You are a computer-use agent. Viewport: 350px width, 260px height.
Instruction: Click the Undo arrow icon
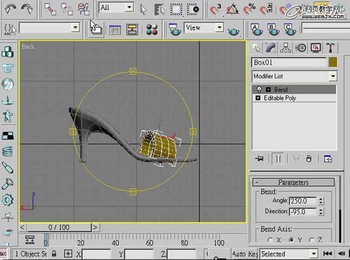click(10, 9)
